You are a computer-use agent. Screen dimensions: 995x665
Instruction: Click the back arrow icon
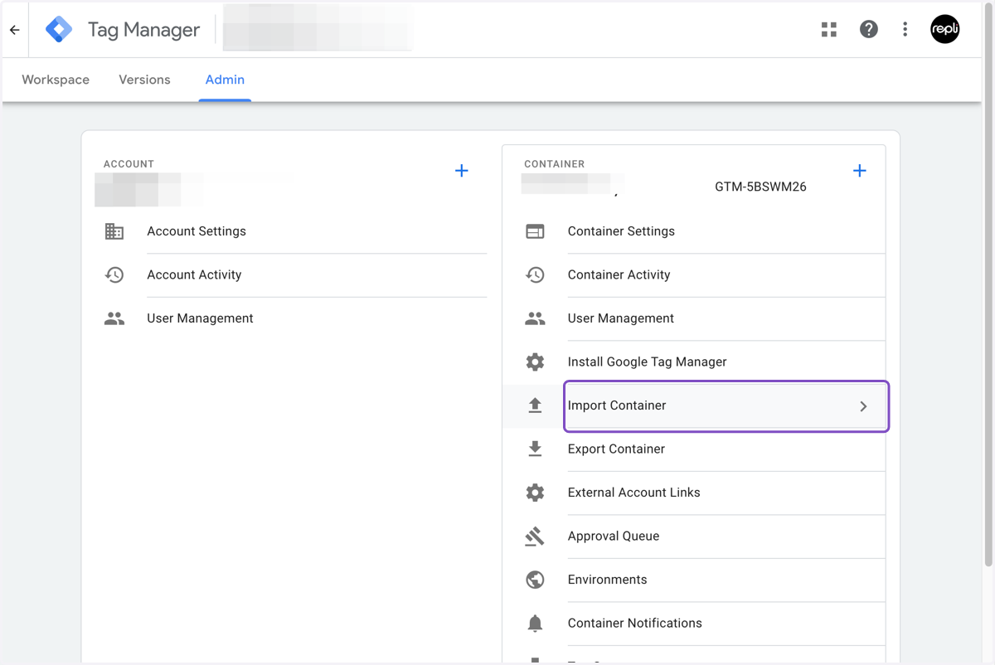(15, 30)
